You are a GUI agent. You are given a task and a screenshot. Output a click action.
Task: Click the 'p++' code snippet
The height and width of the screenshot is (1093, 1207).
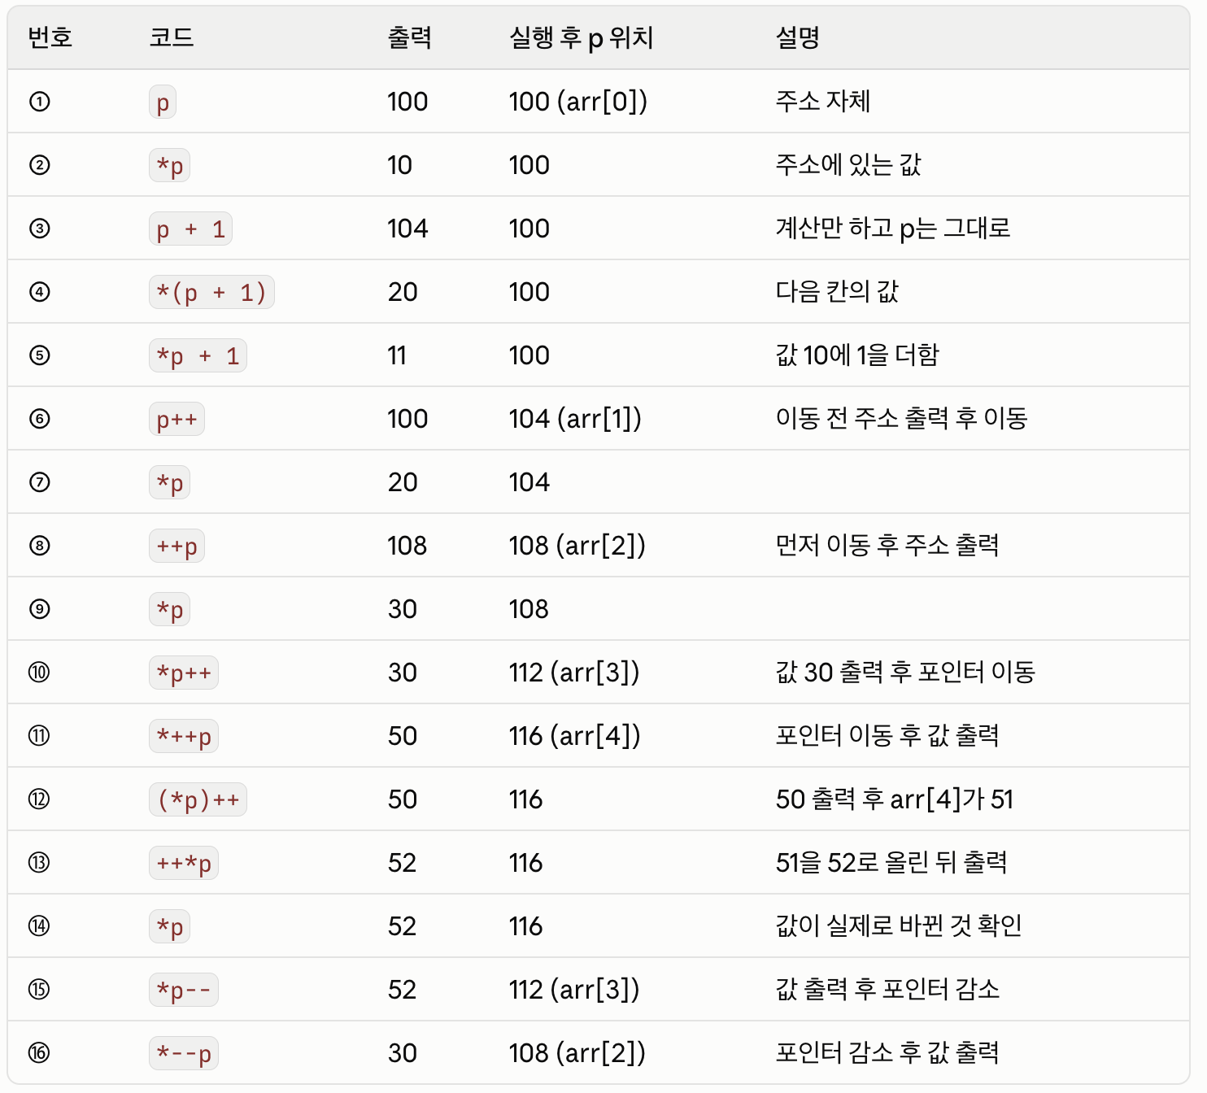click(x=176, y=420)
